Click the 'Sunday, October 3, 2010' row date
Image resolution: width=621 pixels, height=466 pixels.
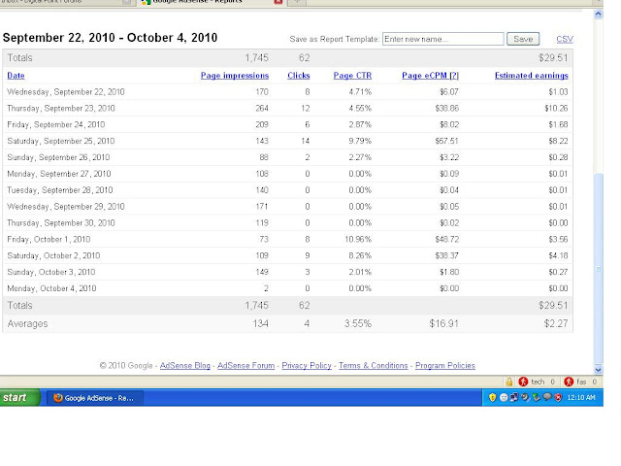click(51, 272)
